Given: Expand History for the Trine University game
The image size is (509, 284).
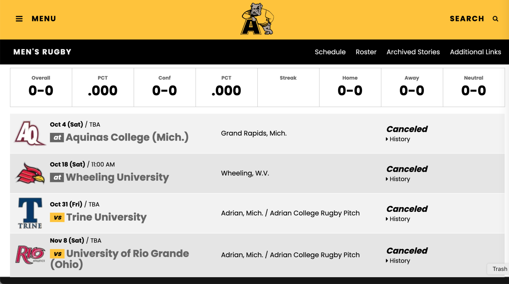Looking at the screenshot, I should point(399,219).
